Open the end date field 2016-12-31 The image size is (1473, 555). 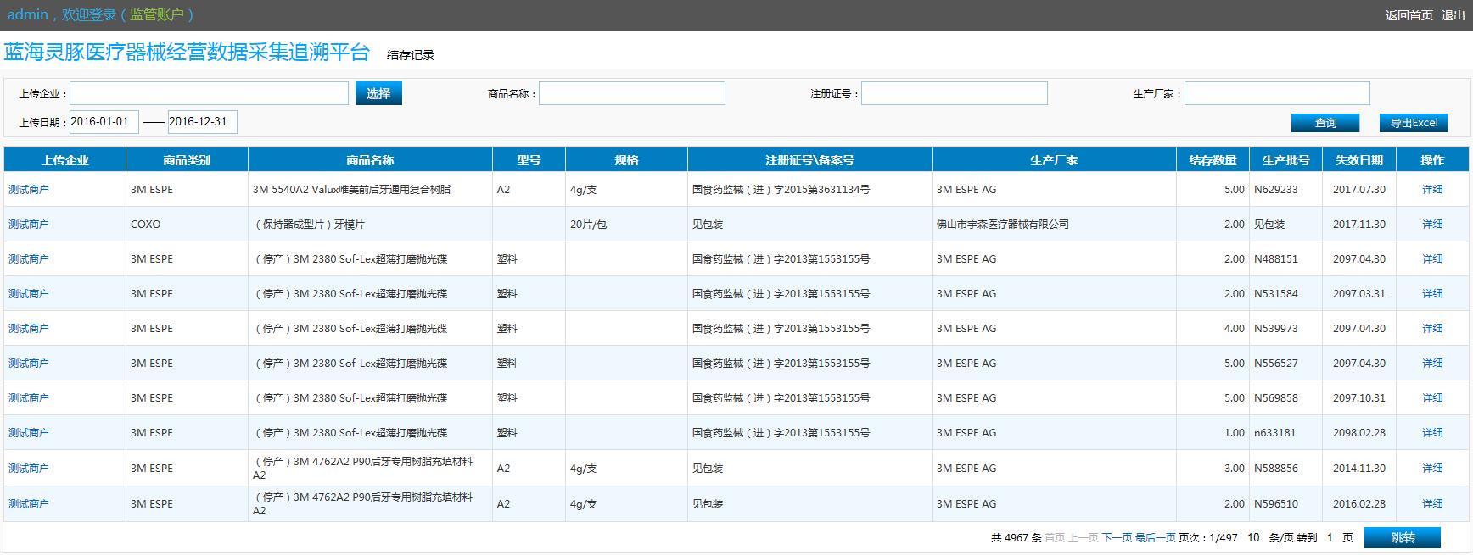(x=202, y=122)
